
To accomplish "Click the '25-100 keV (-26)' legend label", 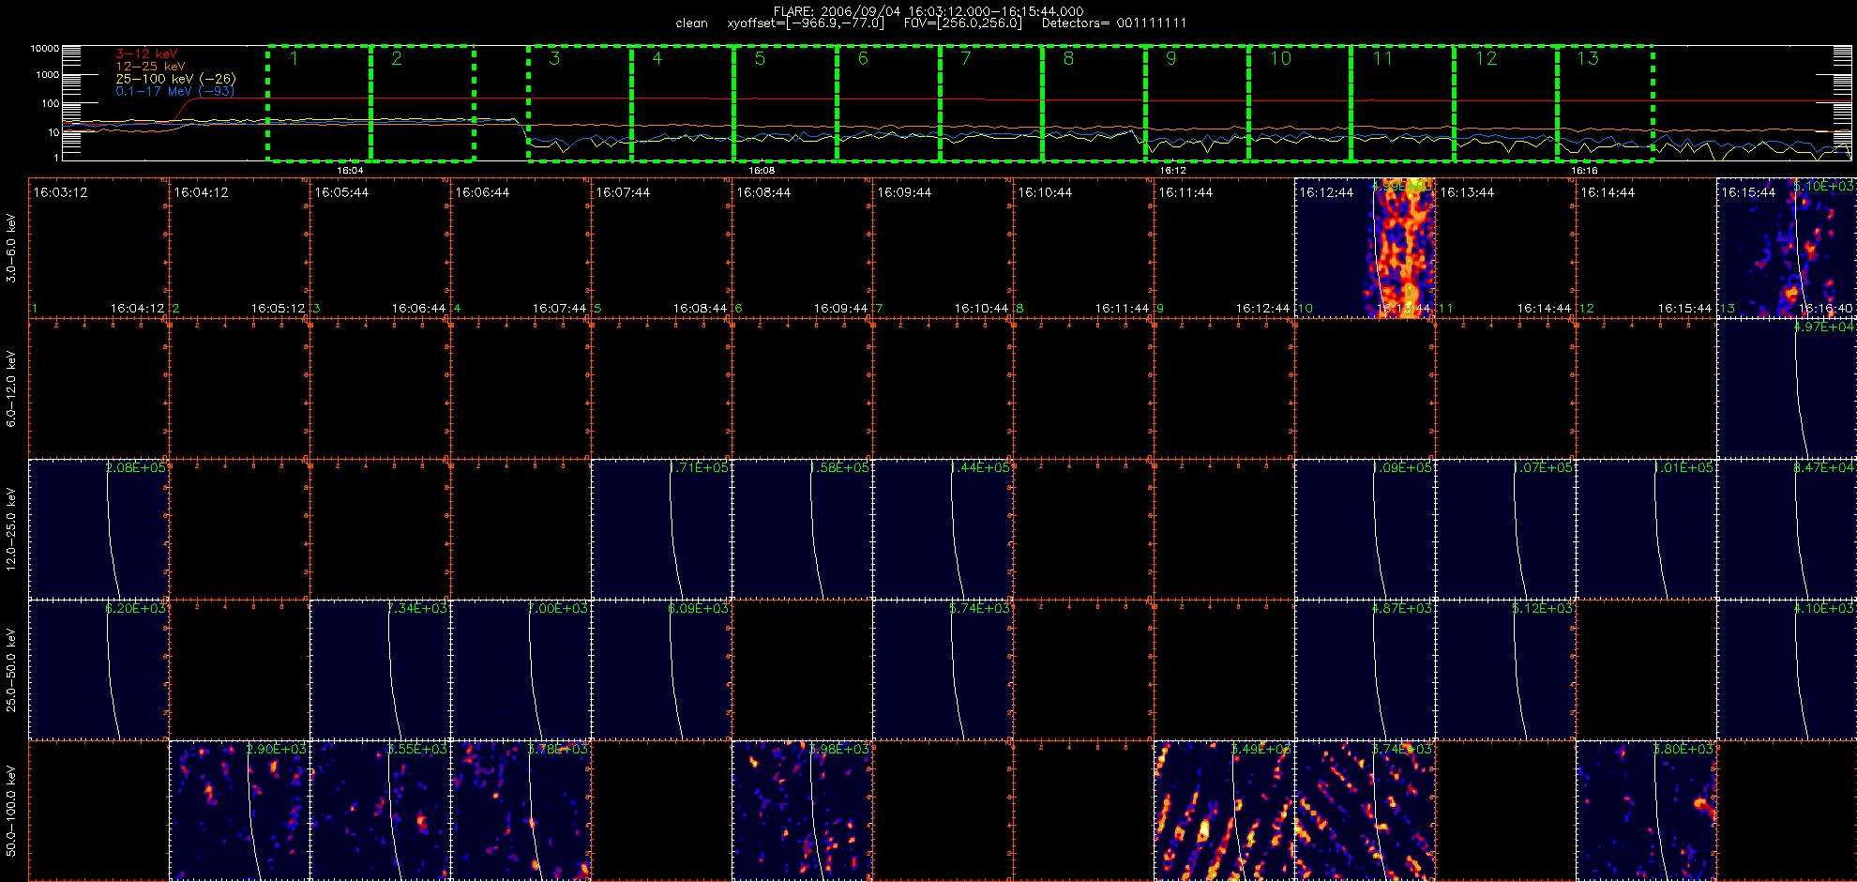I will [175, 79].
